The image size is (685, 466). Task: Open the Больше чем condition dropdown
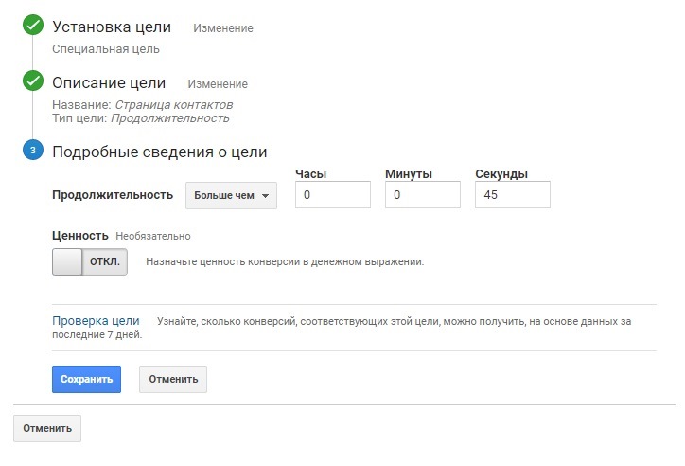click(x=231, y=195)
